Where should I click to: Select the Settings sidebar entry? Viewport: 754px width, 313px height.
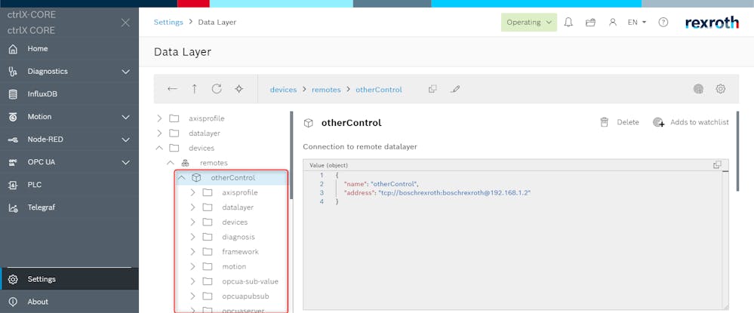pyautogui.click(x=69, y=279)
